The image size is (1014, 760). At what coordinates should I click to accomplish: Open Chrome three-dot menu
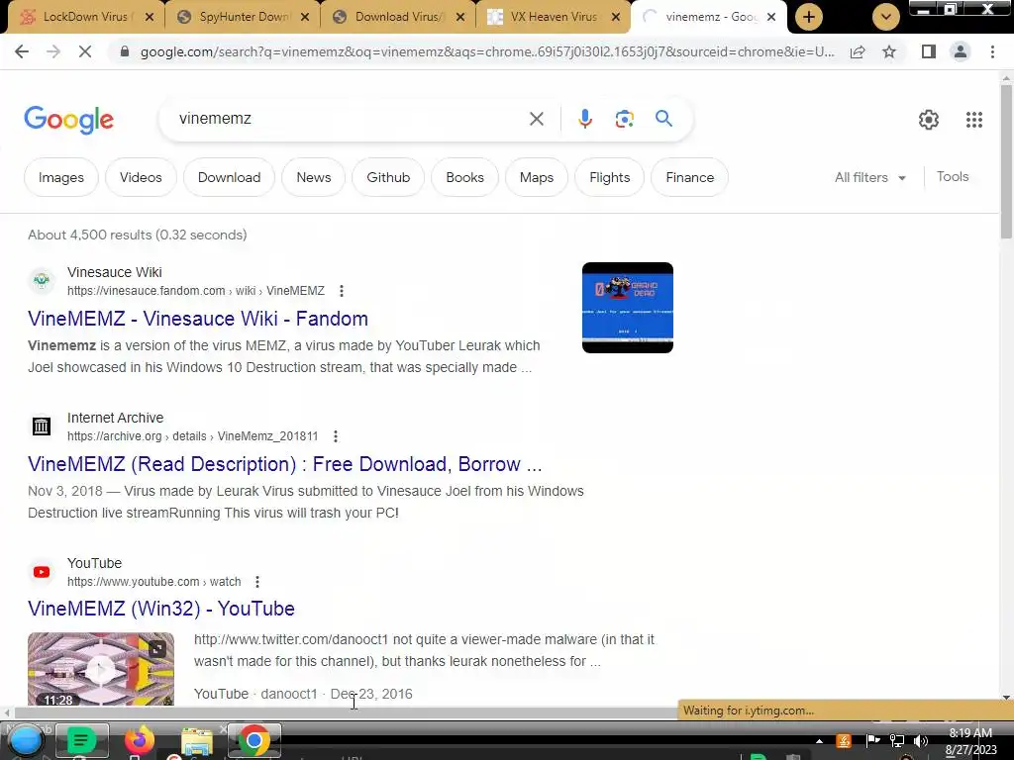click(992, 51)
